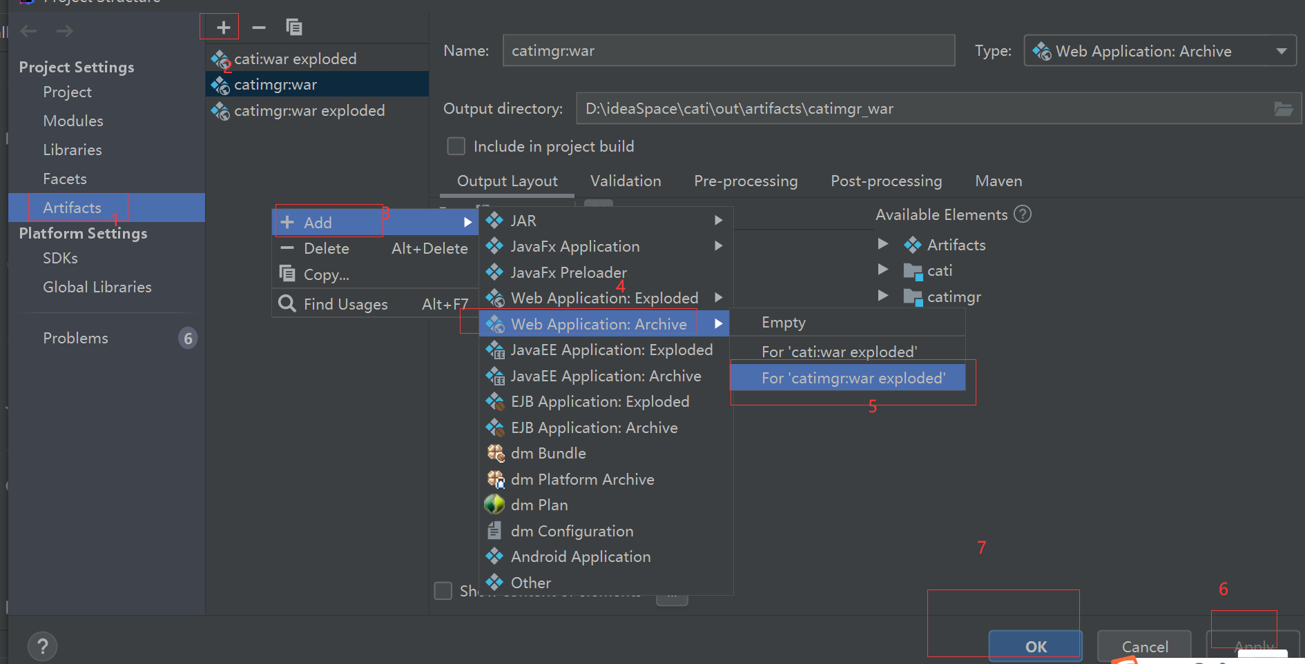Click the remove artifact minus icon
Image resolution: width=1305 pixels, height=664 pixels.
[259, 28]
